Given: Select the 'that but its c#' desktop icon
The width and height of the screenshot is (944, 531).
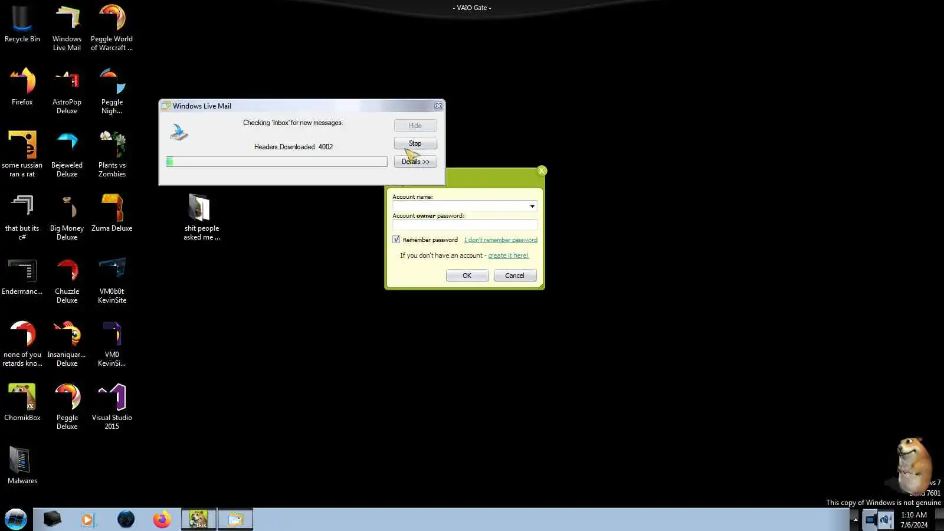Looking at the screenshot, I should (22, 218).
